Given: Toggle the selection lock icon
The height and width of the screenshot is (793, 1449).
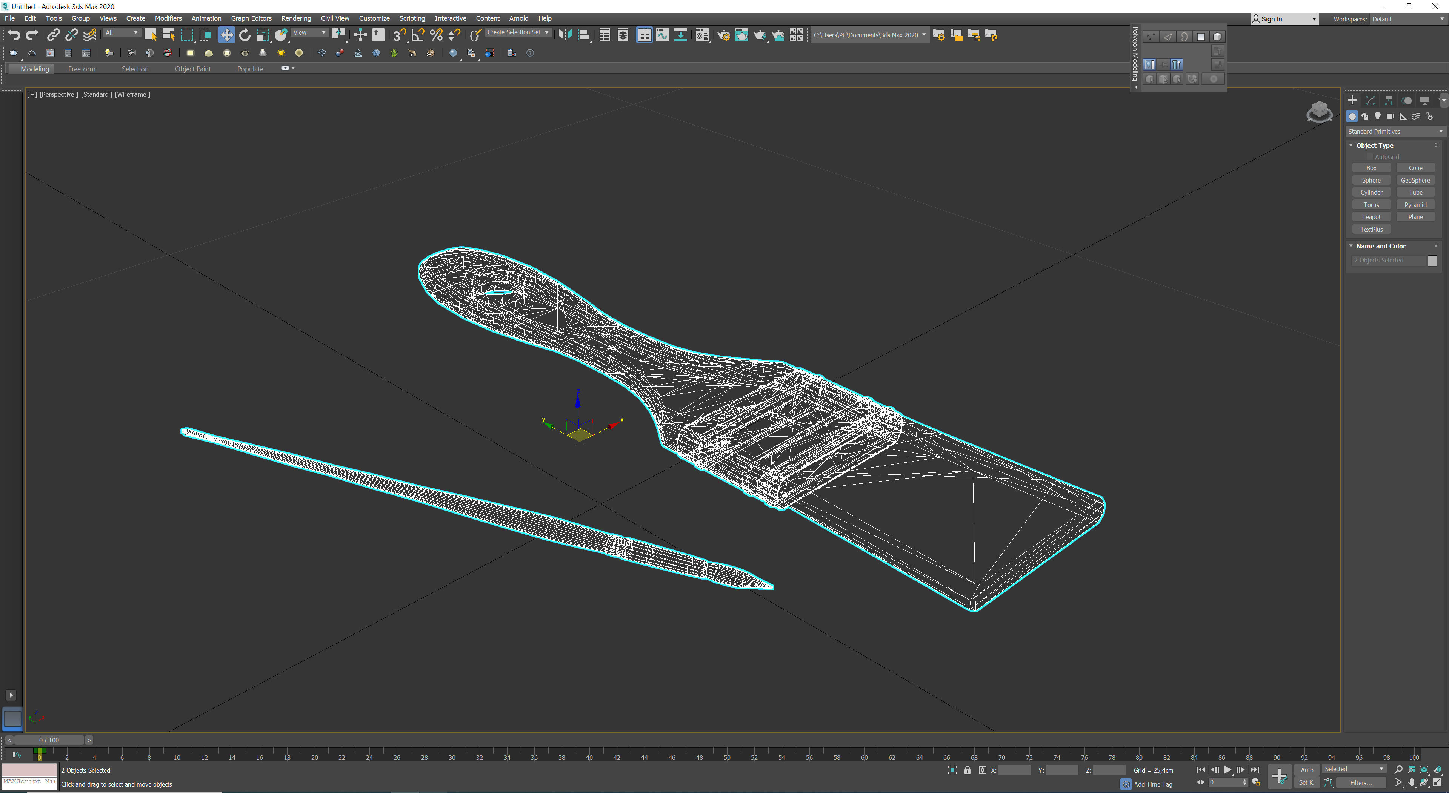Looking at the screenshot, I should tap(968, 770).
